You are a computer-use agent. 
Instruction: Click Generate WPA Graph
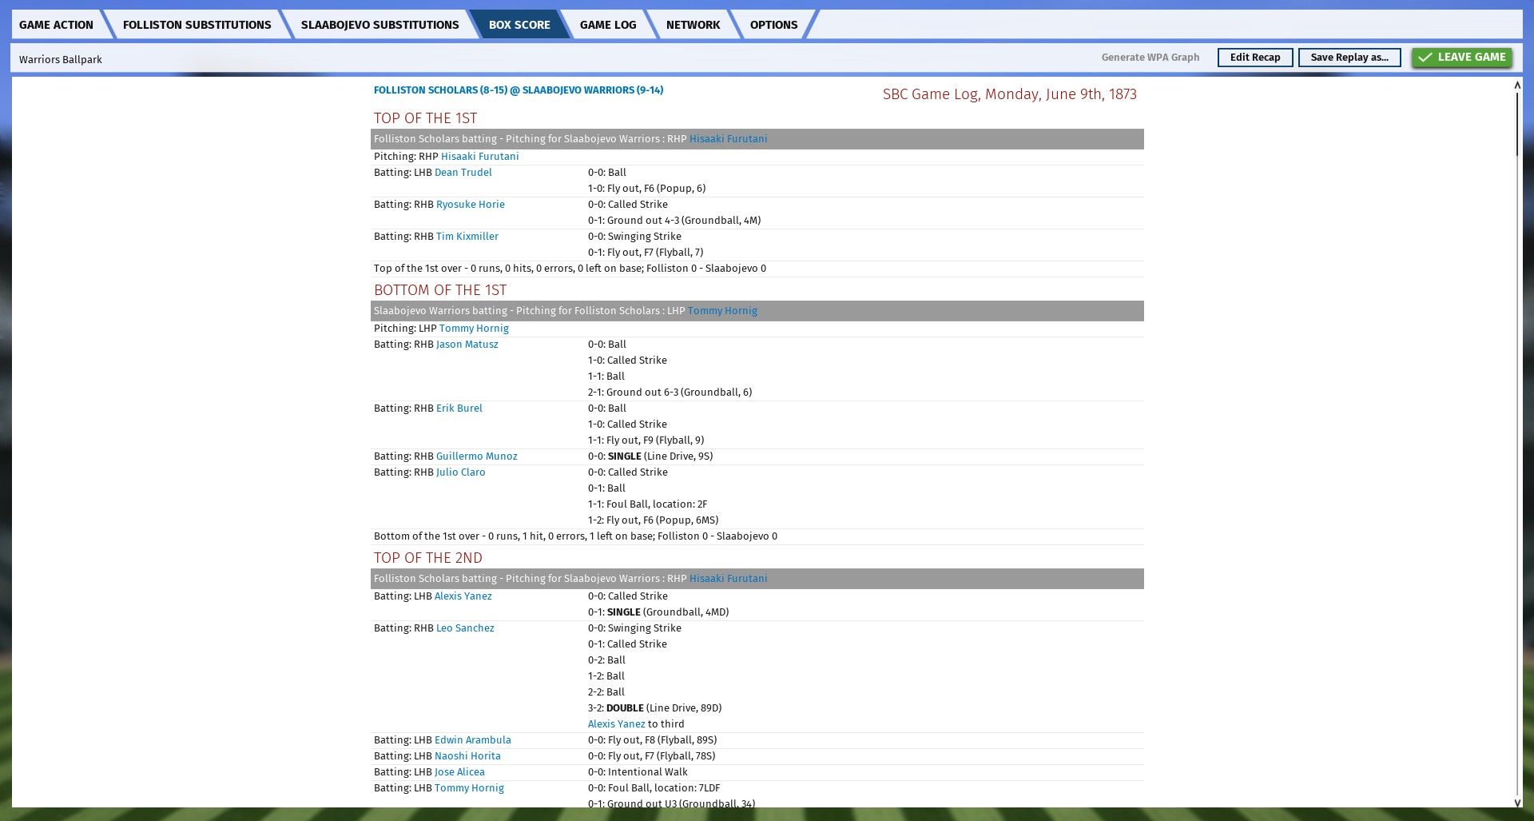coord(1150,58)
